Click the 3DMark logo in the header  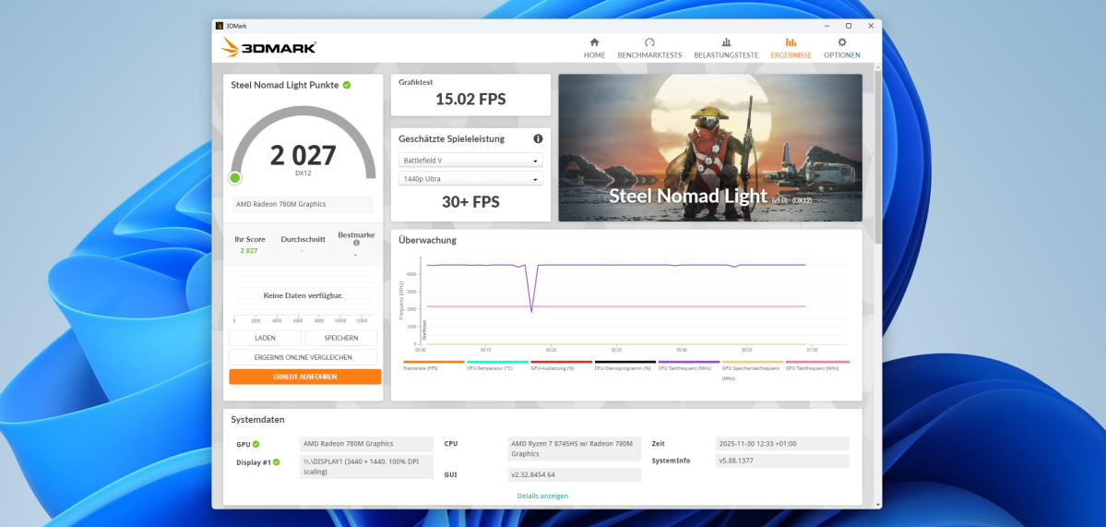point(269,47)
